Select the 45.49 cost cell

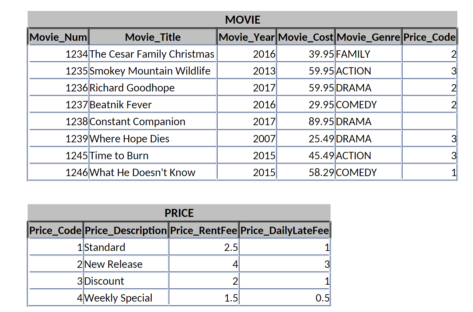pyautogui.click(x=305, y=156)
